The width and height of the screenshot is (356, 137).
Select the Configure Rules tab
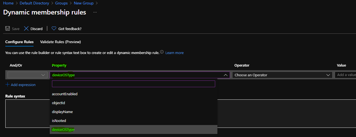[19, 42]
